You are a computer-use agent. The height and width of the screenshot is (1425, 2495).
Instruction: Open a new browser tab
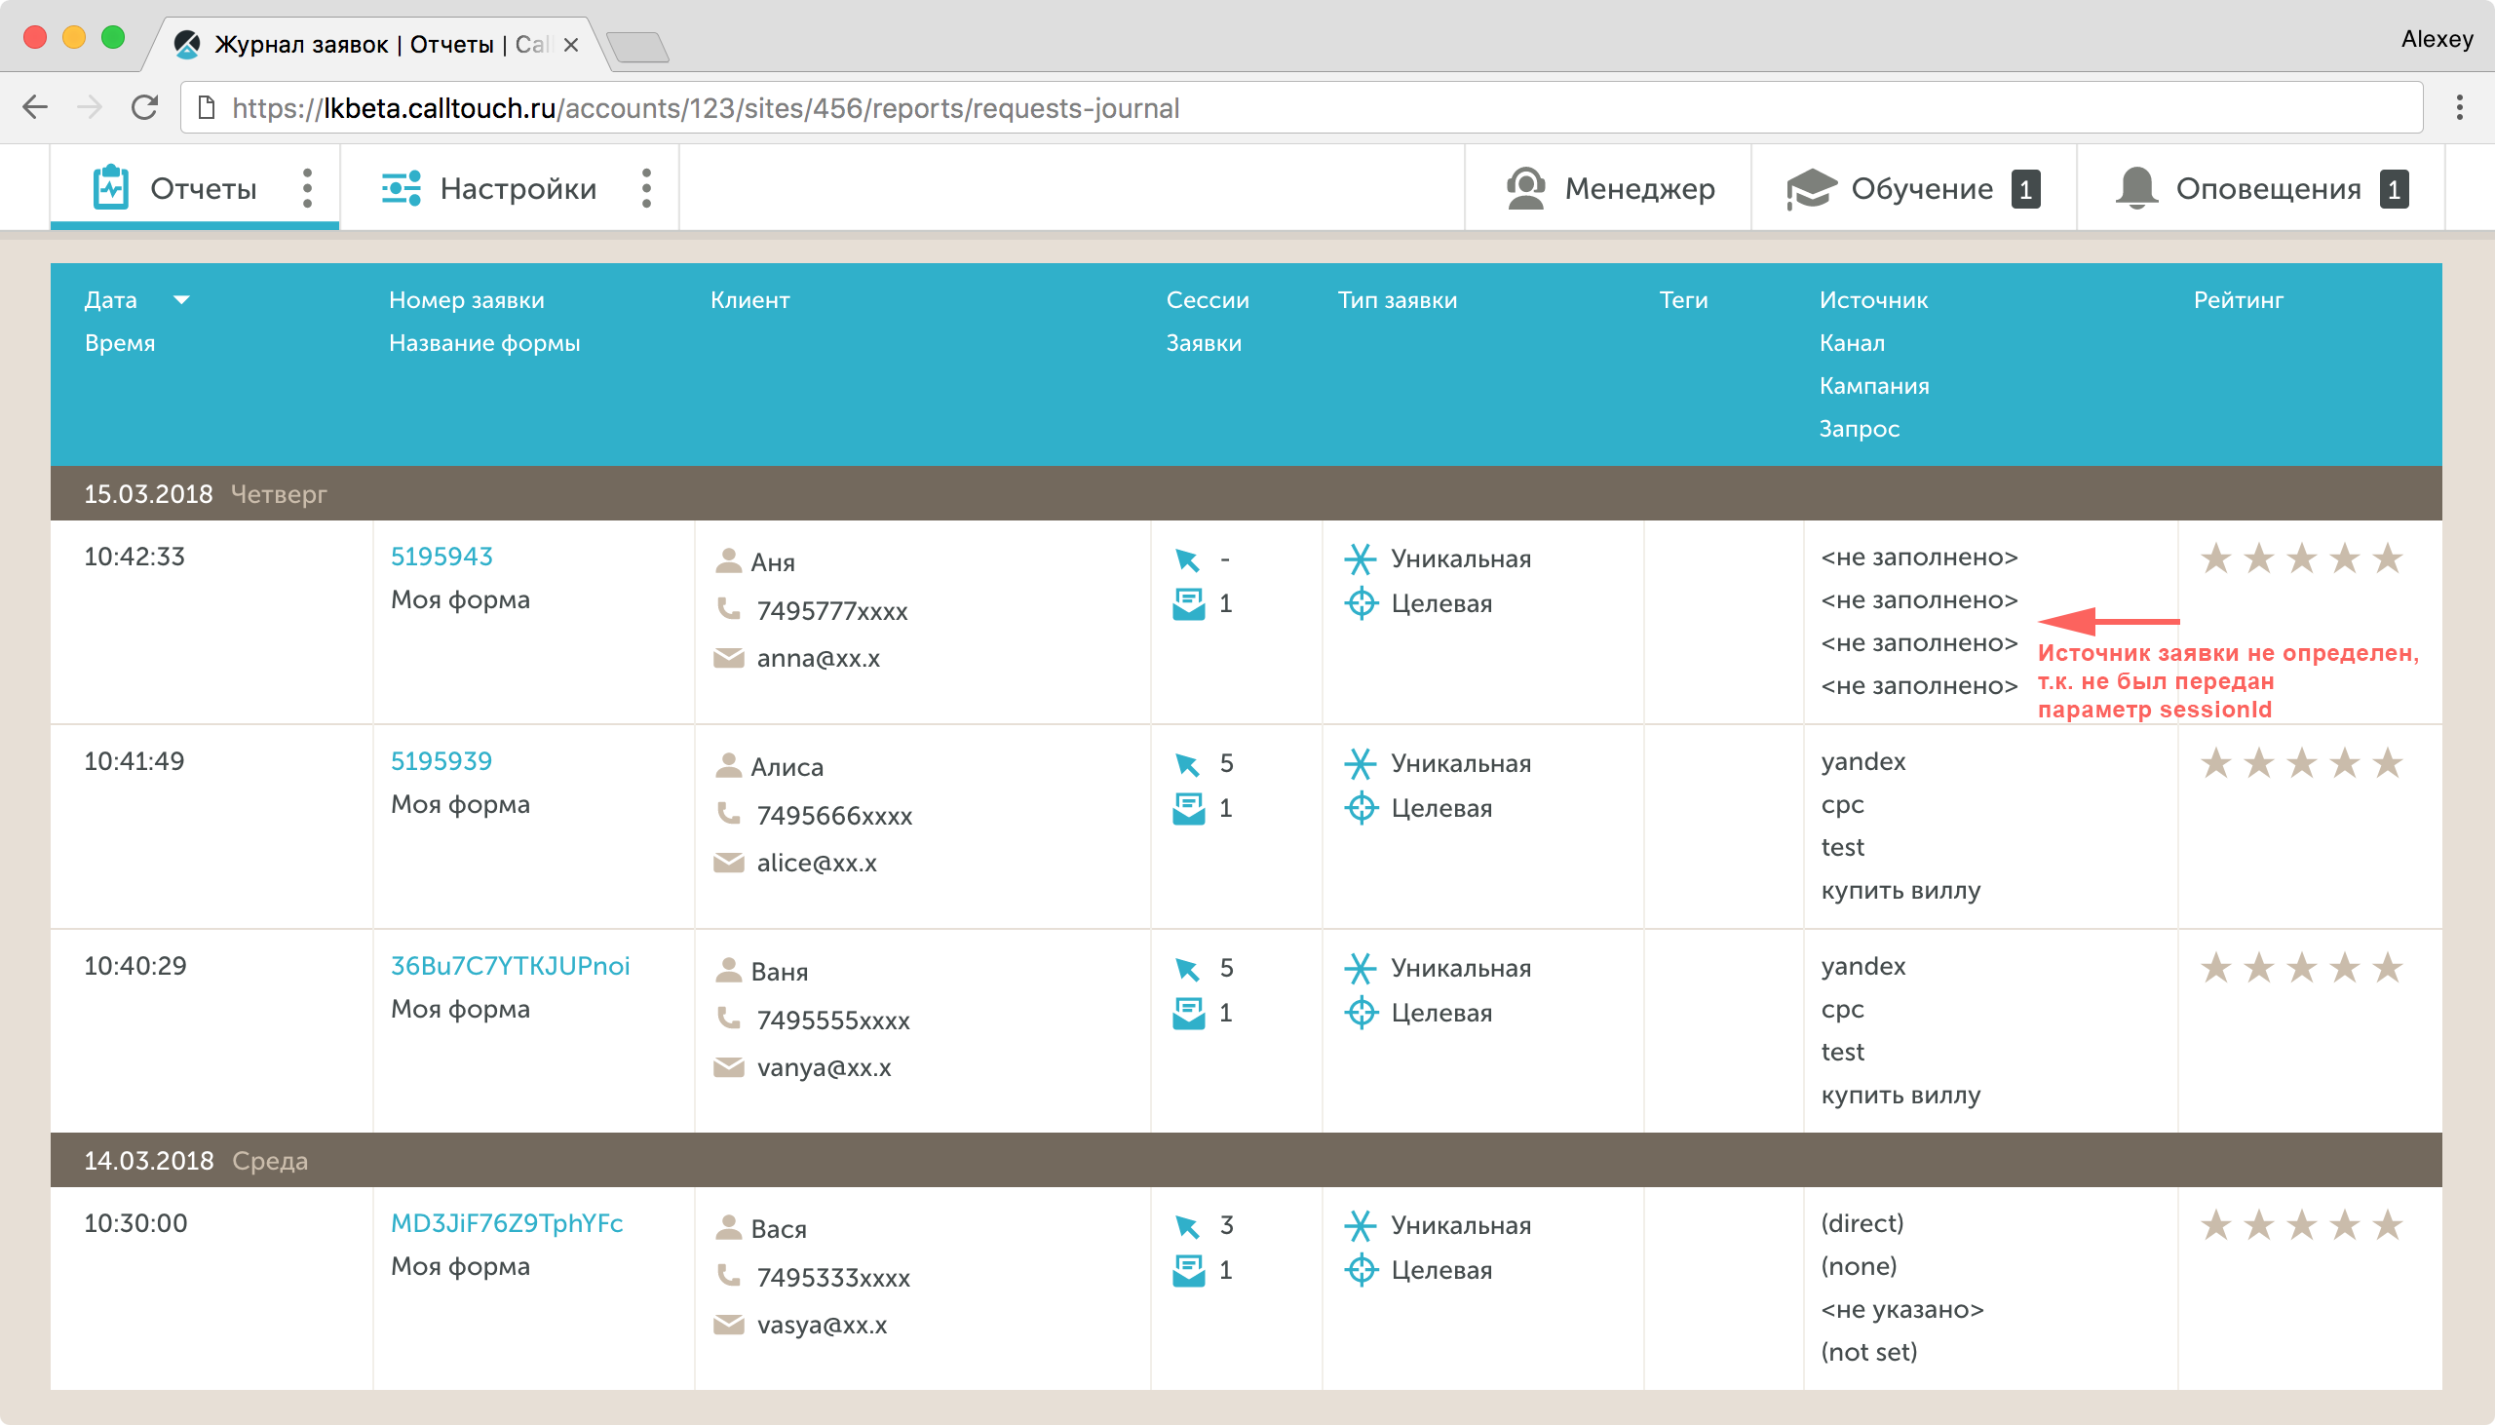tap(638, 47)
